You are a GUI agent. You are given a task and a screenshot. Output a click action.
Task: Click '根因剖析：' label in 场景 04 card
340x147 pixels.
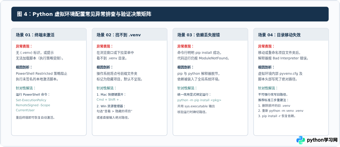(266, 67)
